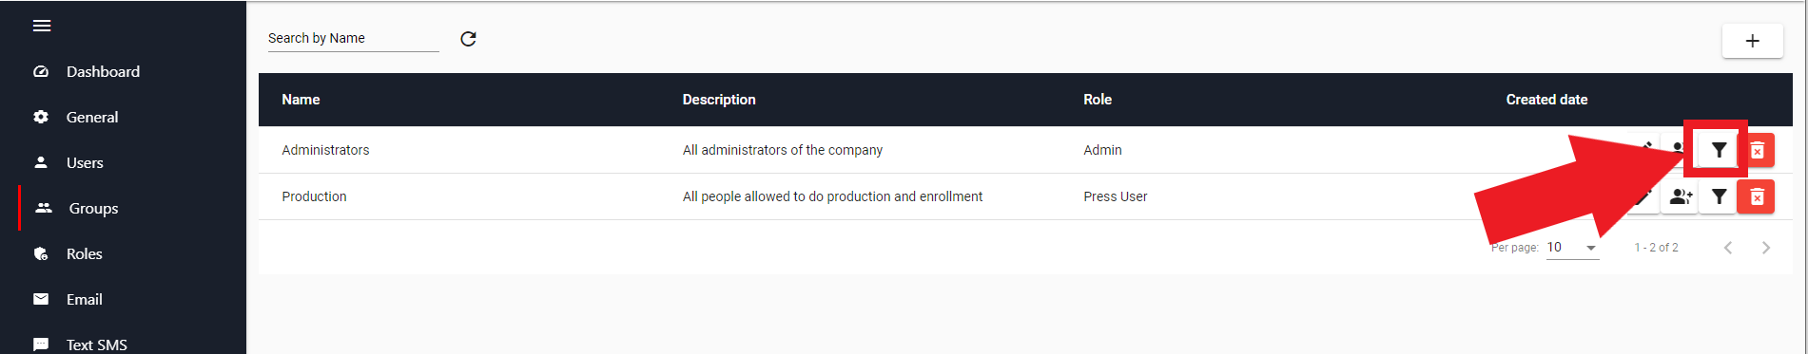Open the hamburger menu icon

(42, 26)
